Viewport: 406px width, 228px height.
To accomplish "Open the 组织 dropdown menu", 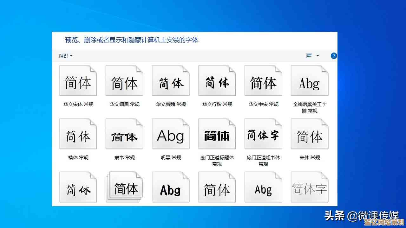I will (66, 56).
